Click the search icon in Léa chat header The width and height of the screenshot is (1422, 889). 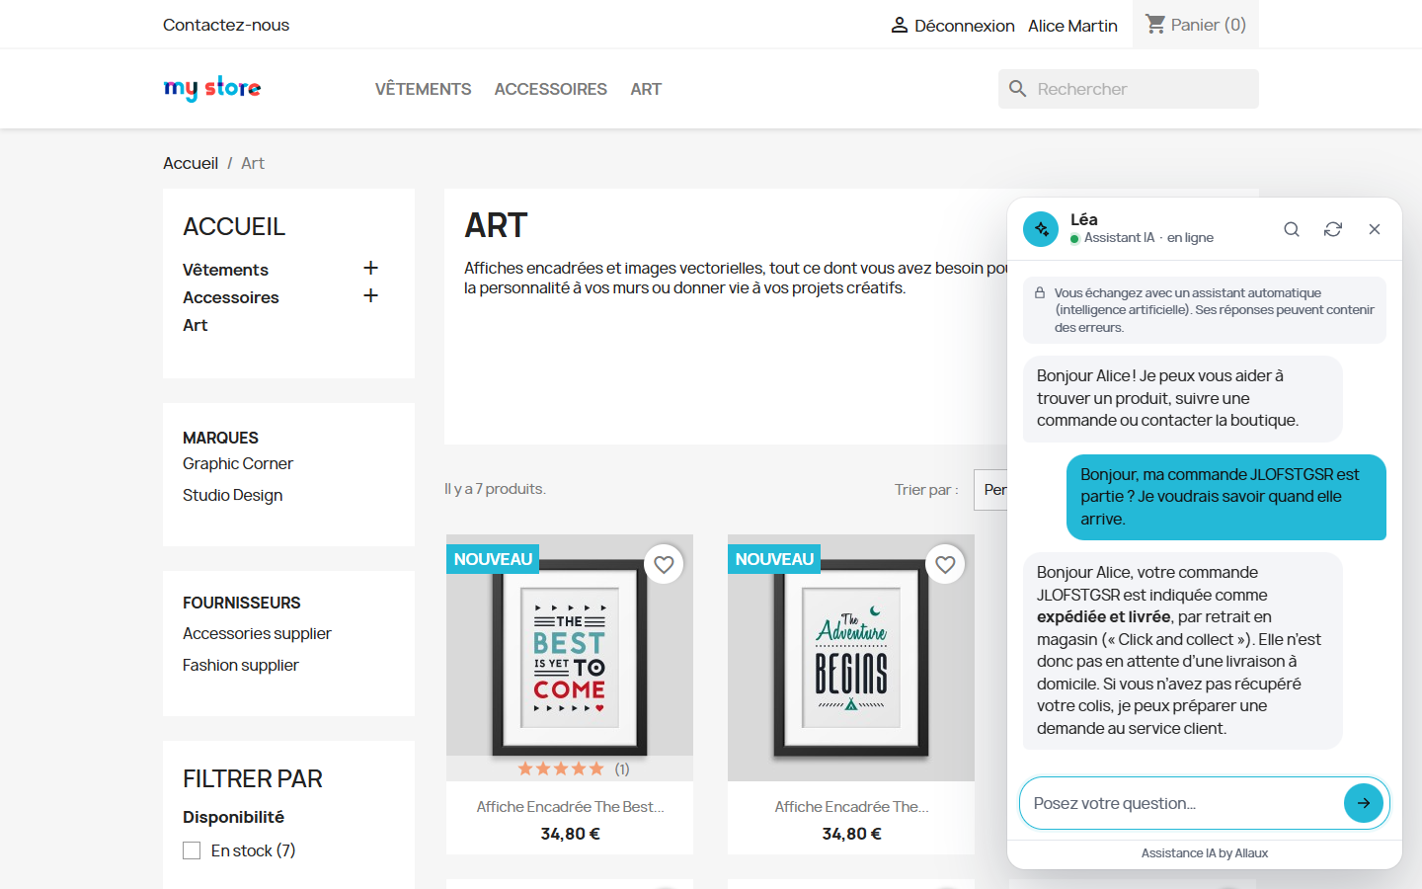[x=1292, y=229]
